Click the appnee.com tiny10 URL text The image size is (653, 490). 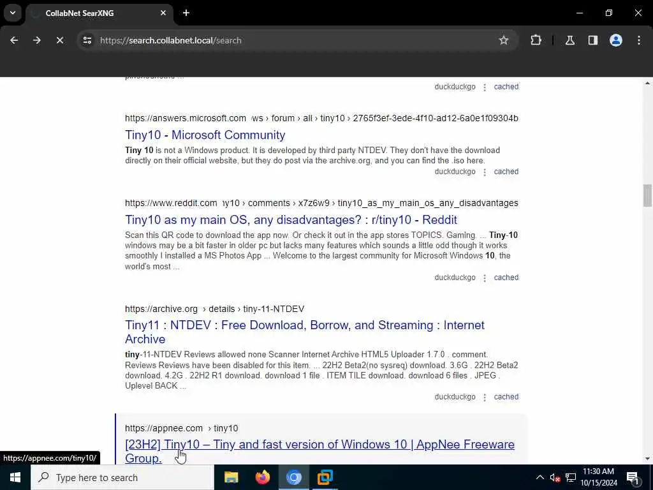[x=181, y=428]
